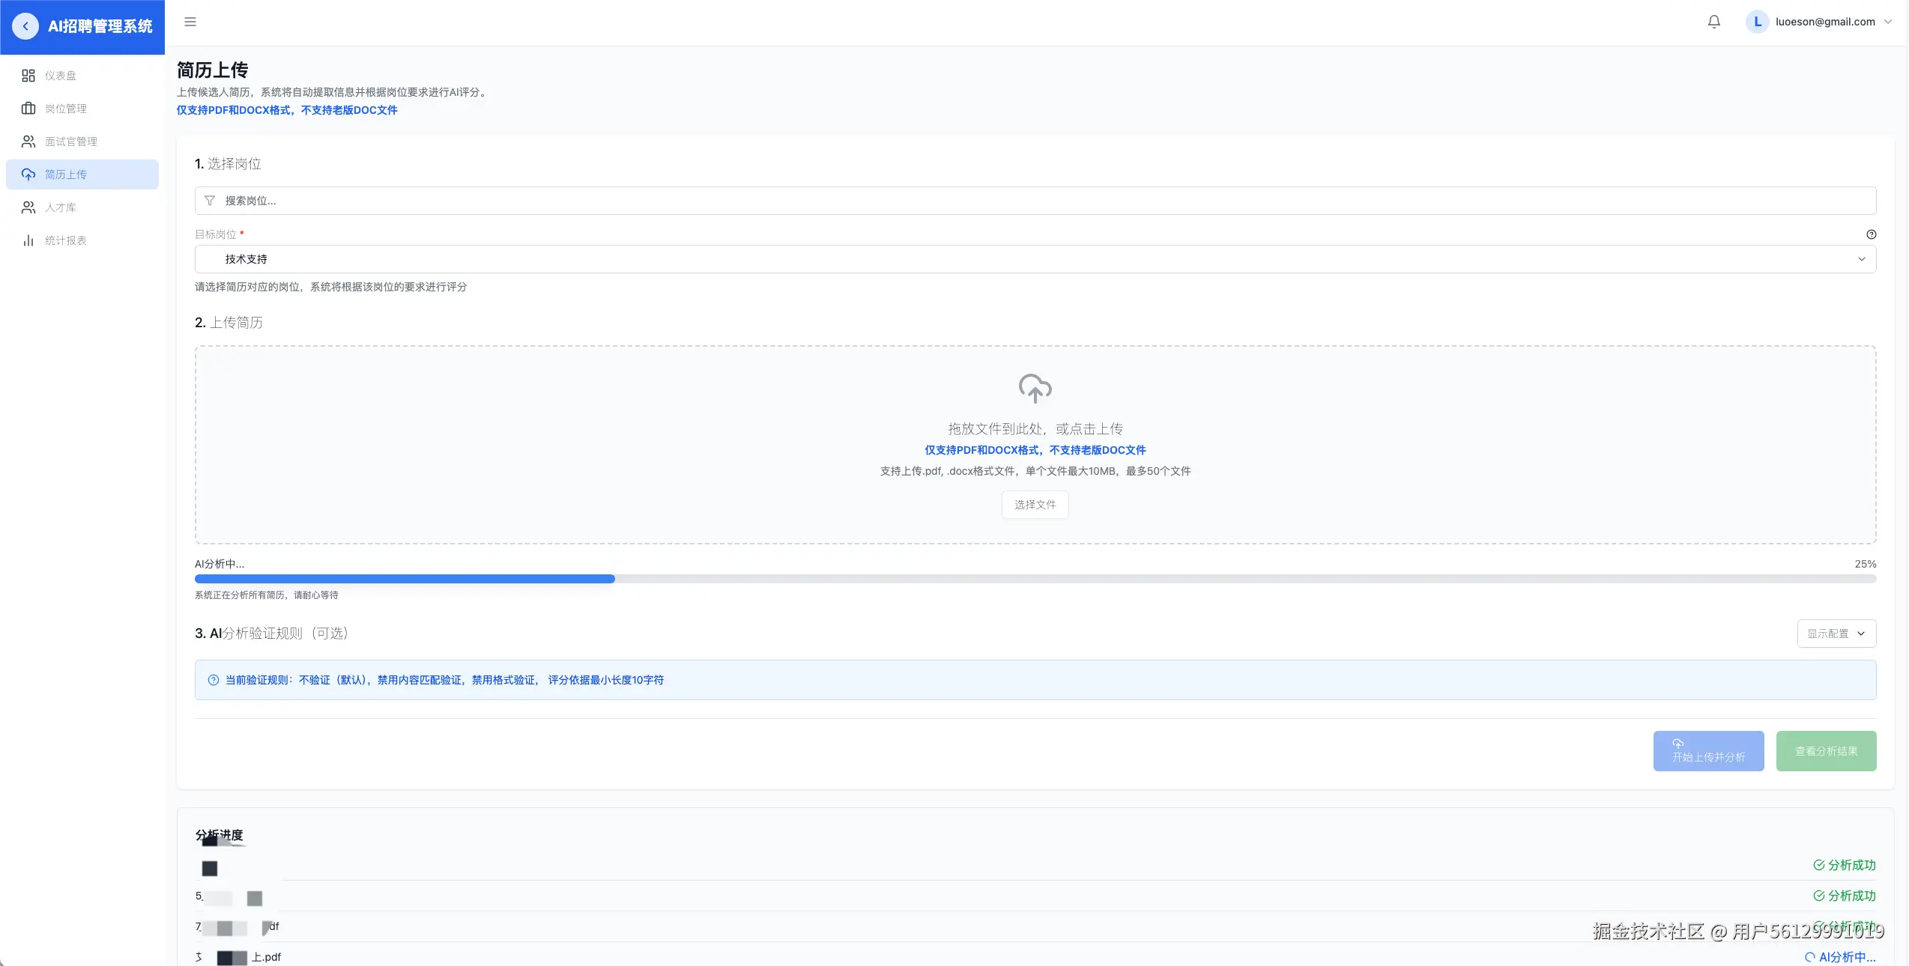Image resolution: width=1909 pixels, height=966 pixels.
Task: Open 统计报表 statistics reports
Action: 65,240
